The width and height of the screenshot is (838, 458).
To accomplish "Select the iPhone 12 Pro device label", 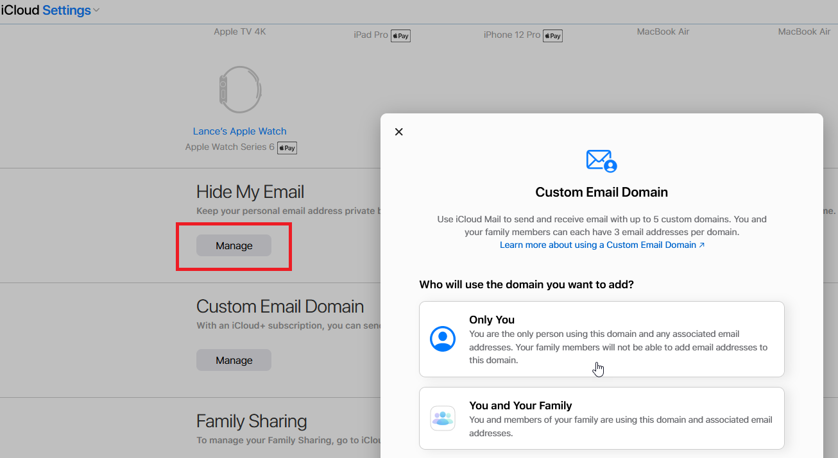I will pyautogui.click(x=512, y=35).
